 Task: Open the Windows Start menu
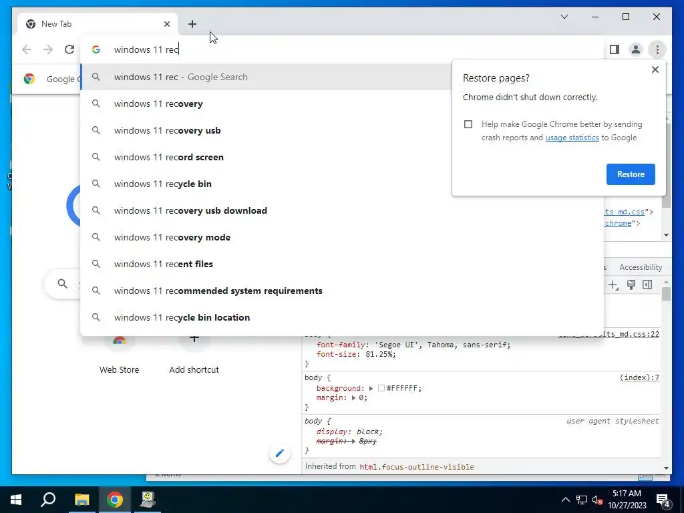coord(16,500)
